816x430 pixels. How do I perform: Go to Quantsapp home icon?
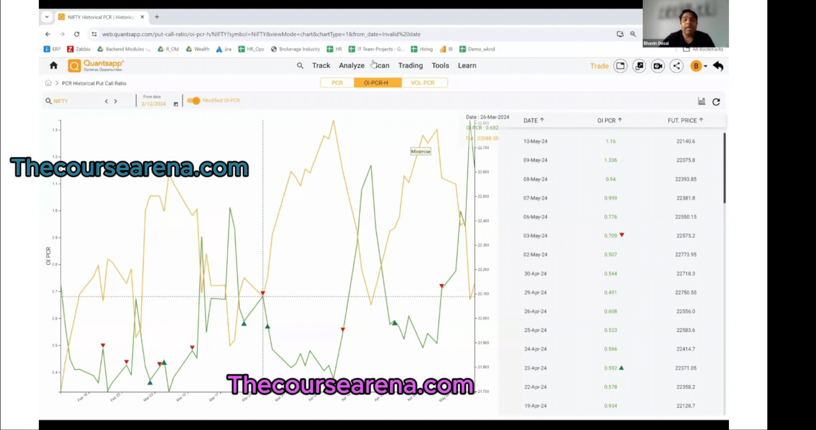(53, 66)
